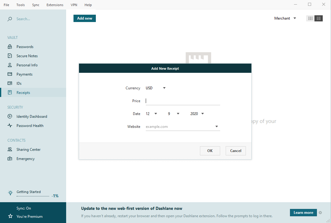The height and width of the screenshot is (223, 331).
Task: Click You're Premium status text
Action: click(x=30, y=217)
